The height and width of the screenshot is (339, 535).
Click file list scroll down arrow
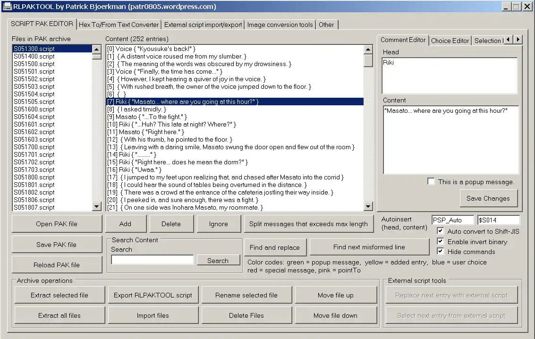point(97,206)
